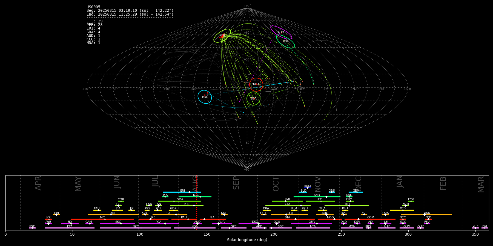This screenshot has height=246, width=493.
Task: Click the -60 latitude label on the map
Action: coord(247,143)
